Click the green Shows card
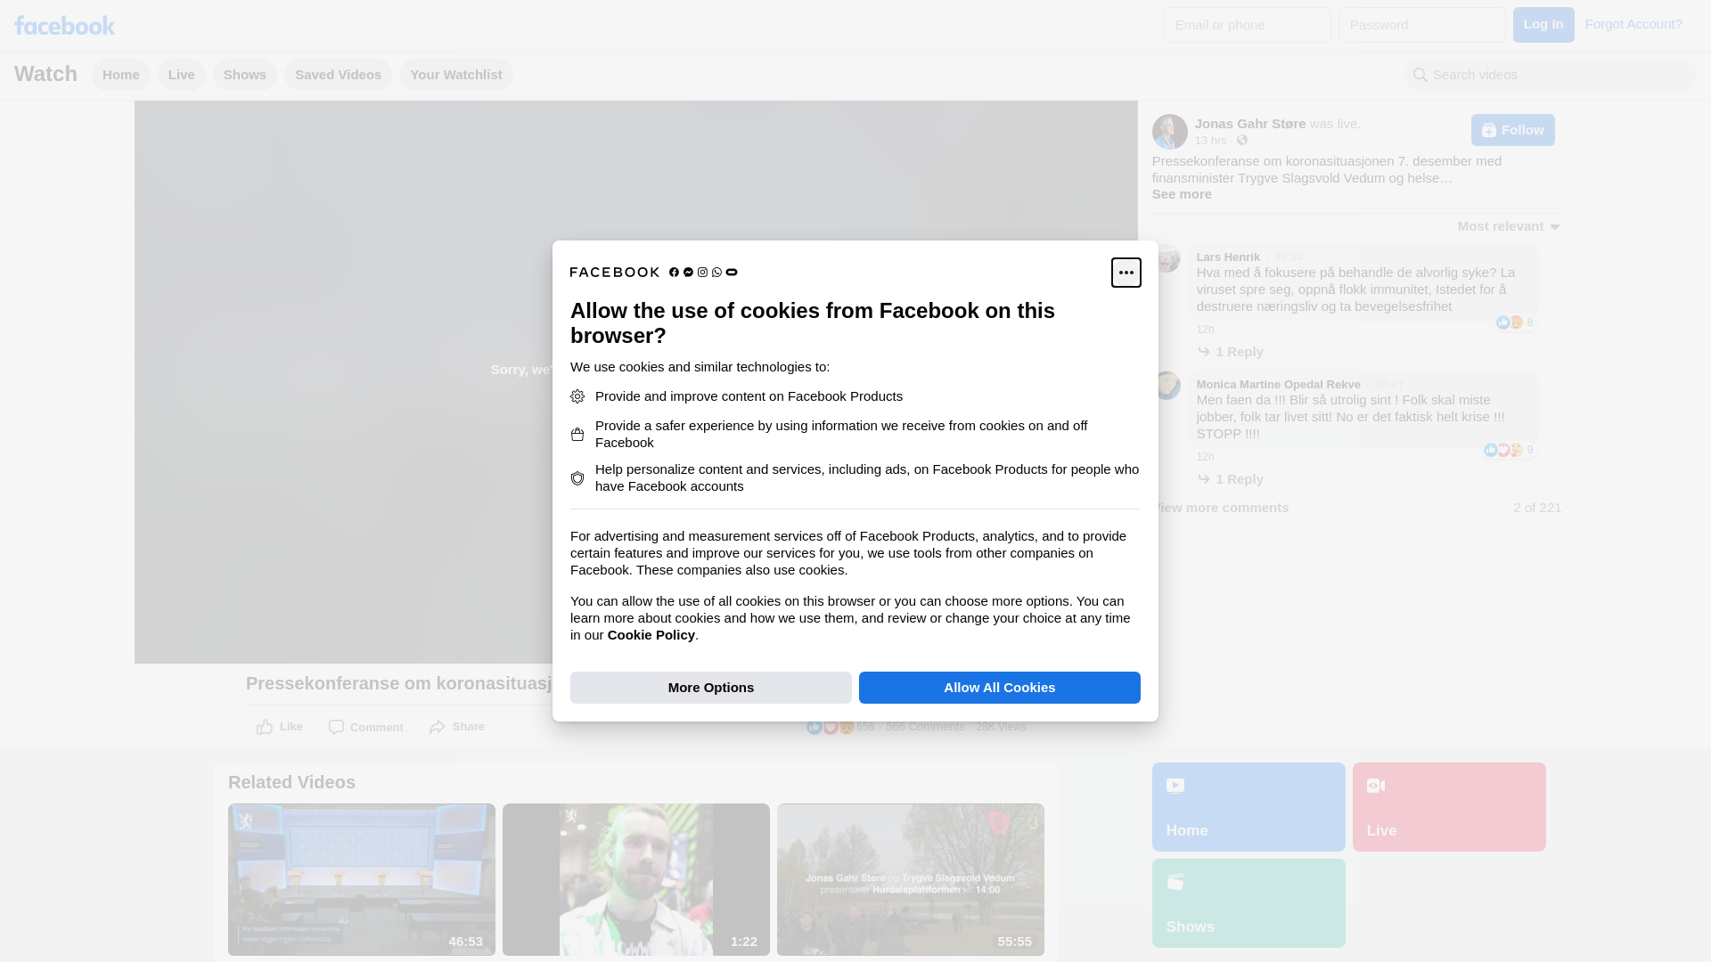This screenshot has width=1711, height=962. pos(1248,903)
